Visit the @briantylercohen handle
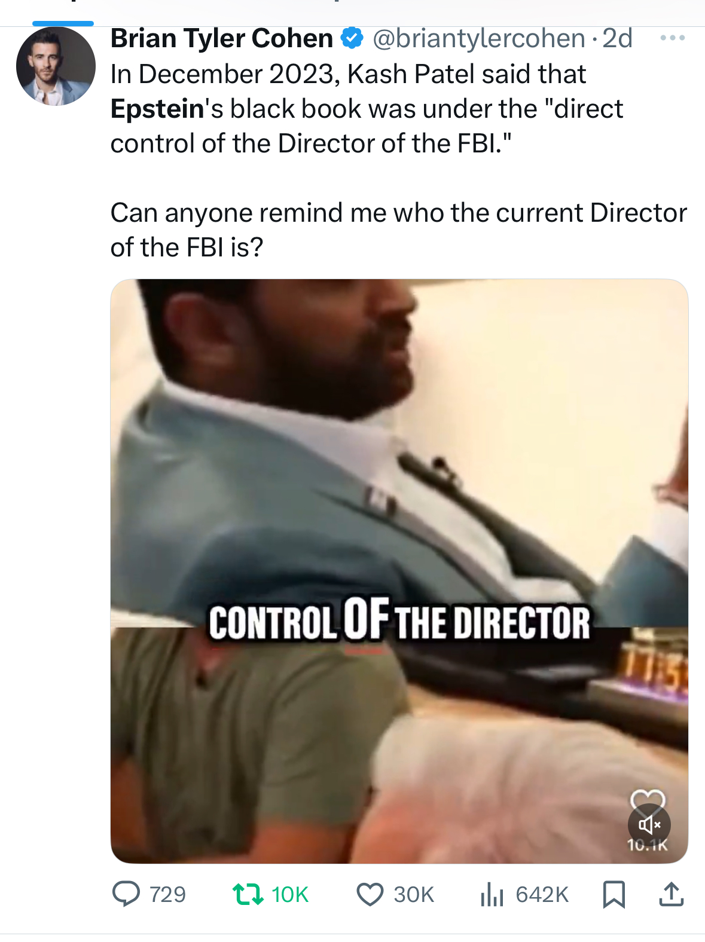Viewport: 705px width, 942px height. coord(479,38)
